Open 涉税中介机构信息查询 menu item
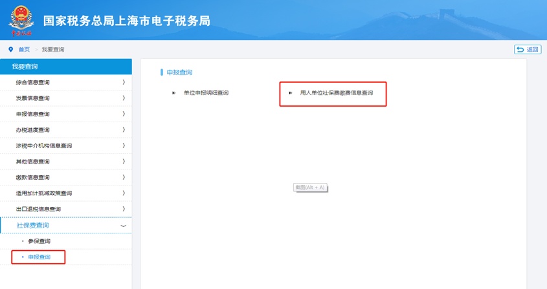 (x=66, y=145)
